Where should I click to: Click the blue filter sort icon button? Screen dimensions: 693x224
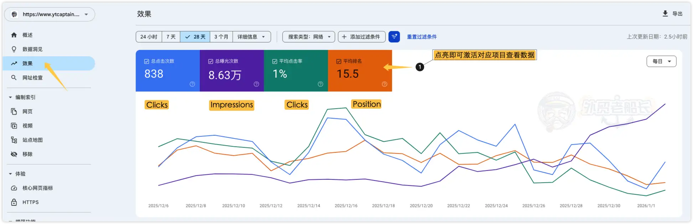tap(394, 37)
